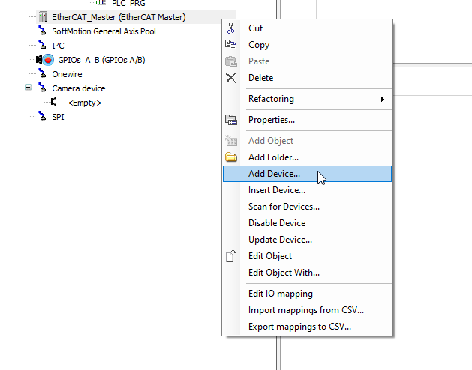The width and height of the screenshot is (472, 370).
Task: Select Add Device... menu entry
Action: click(308, 174)
